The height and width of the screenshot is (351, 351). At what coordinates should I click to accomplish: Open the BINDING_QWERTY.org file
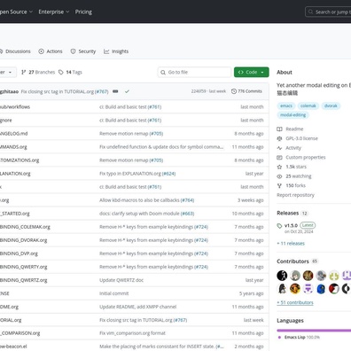tap(23, 267)
